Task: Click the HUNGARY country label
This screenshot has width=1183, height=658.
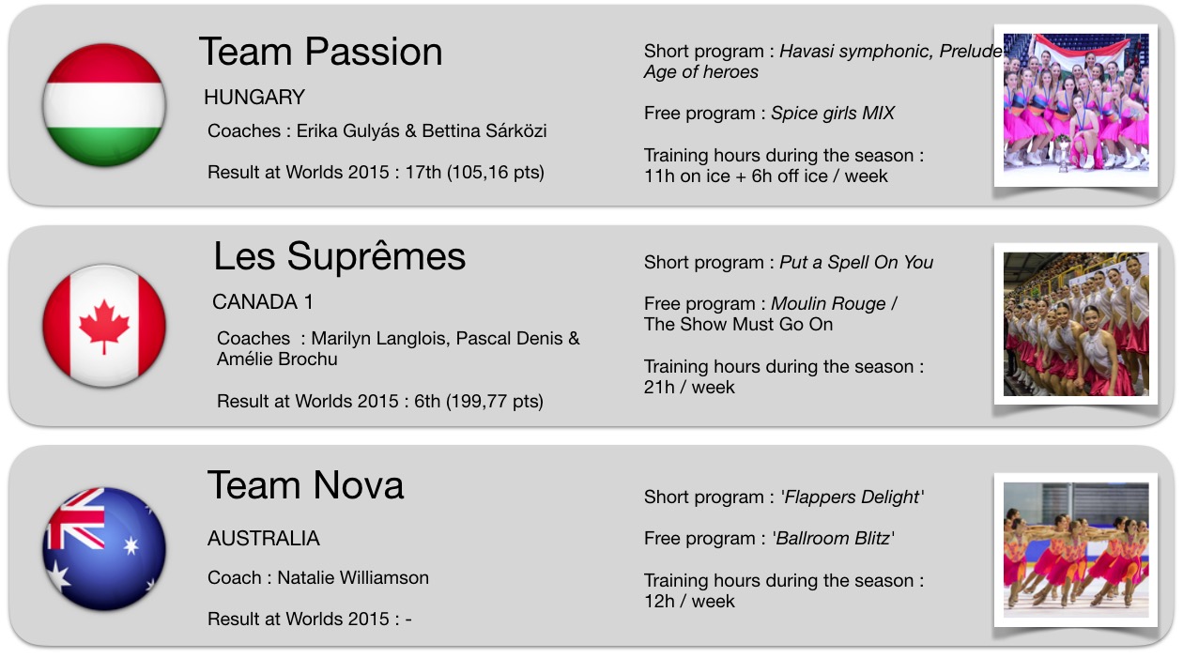Action: pos(254,98)
